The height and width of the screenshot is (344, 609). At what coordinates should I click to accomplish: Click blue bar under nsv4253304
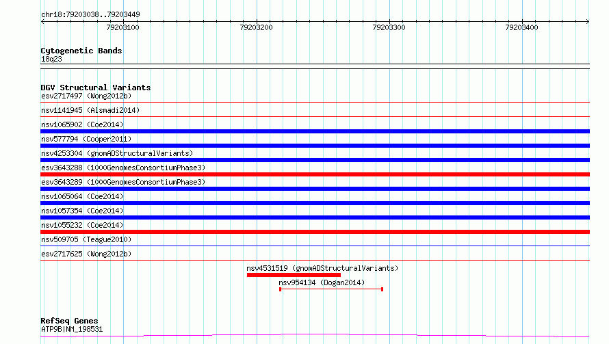[315, 160]
